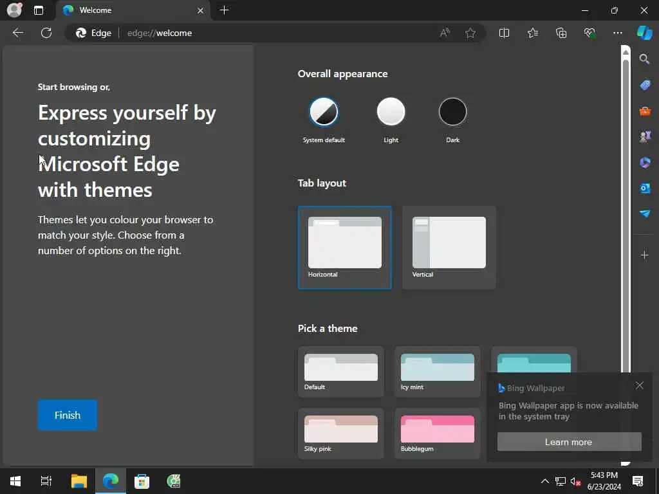The width and height of the screenshot is (659, 494).
Task: Customize the sidebar with plus icon
Action: (x=645, y=255)
